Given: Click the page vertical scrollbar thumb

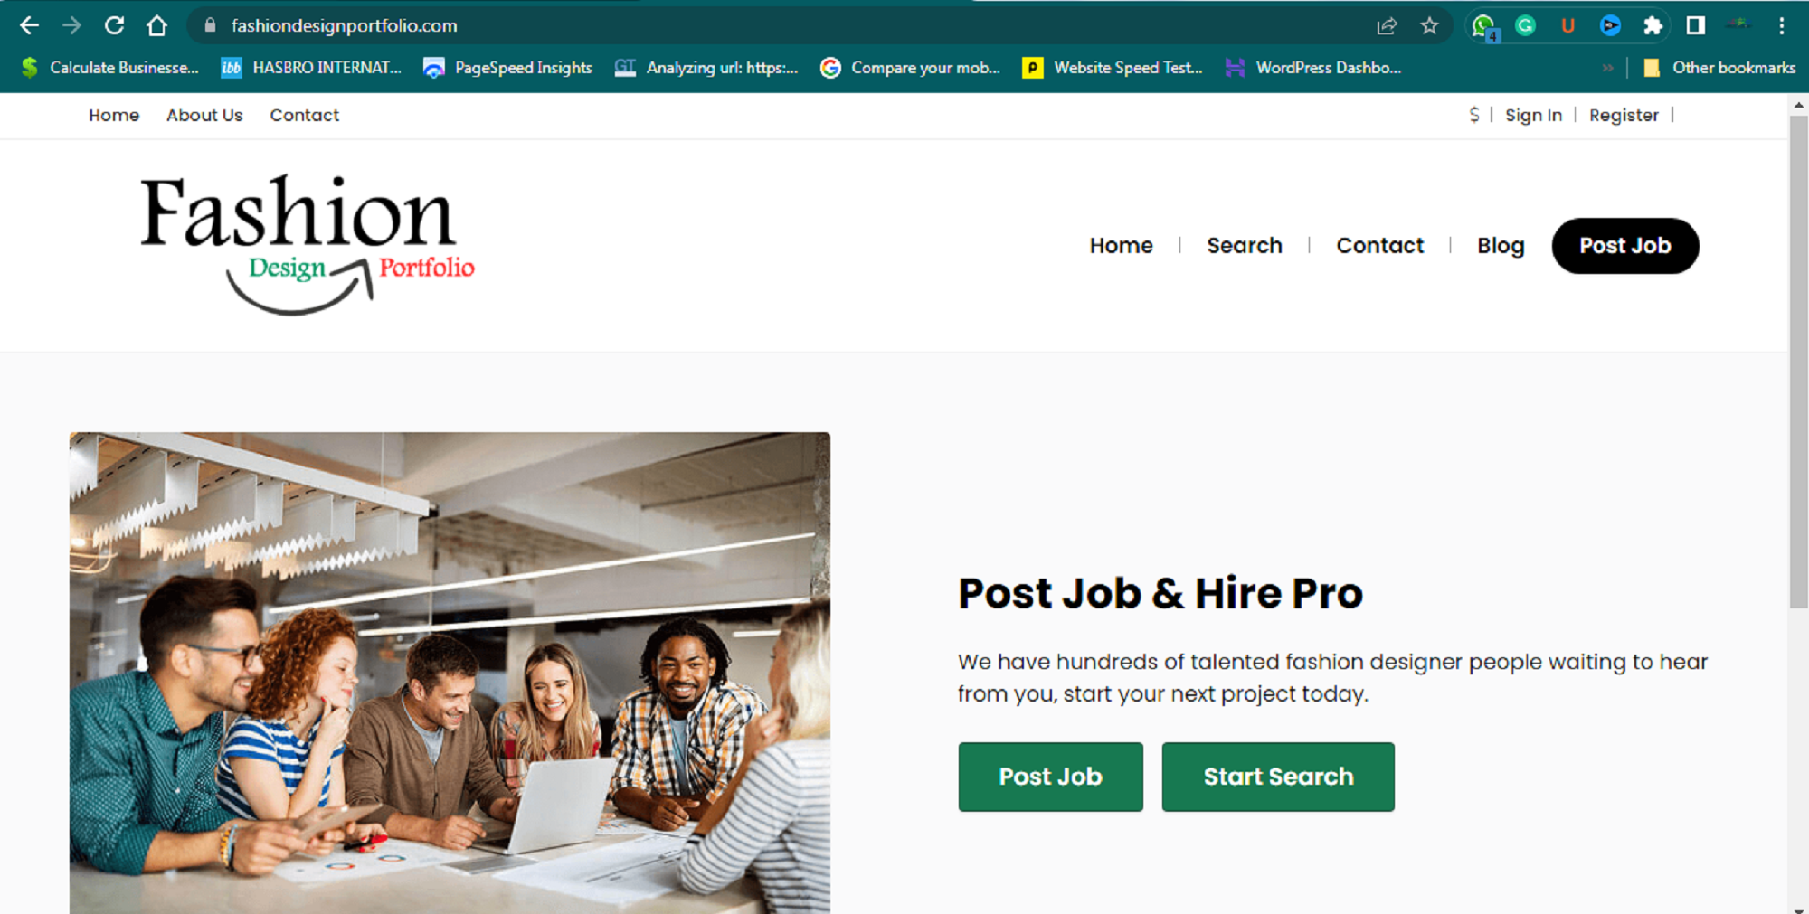Looking at the screenshot, I should coord(1798,362).
